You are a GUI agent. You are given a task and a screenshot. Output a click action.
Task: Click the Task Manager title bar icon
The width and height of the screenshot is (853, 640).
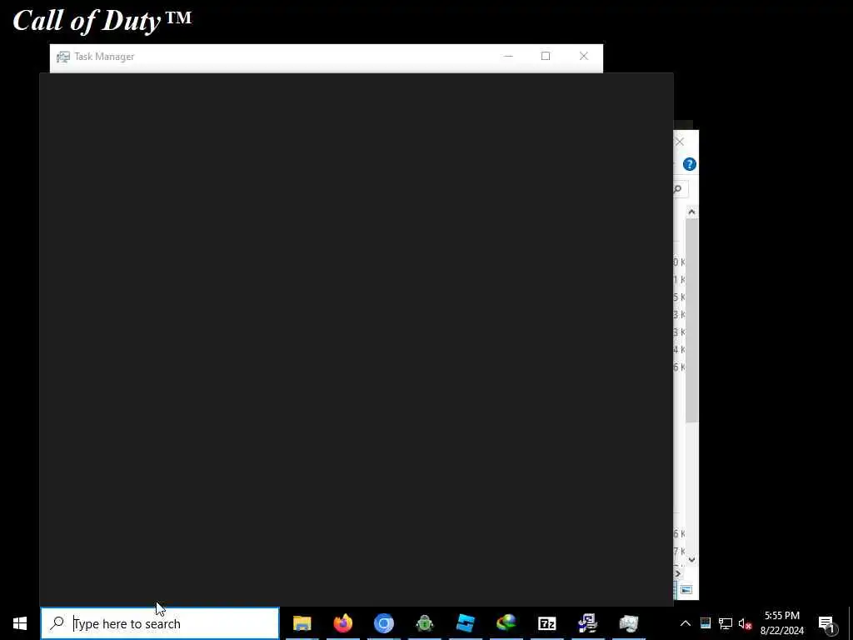tap(63, 57)
